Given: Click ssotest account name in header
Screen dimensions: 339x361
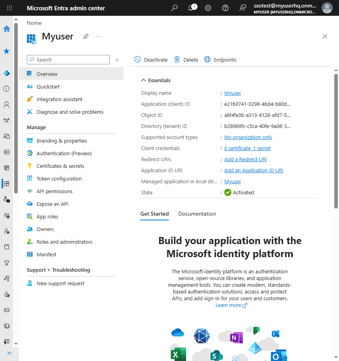Looking at the screenshot, I should coord(285,6).
